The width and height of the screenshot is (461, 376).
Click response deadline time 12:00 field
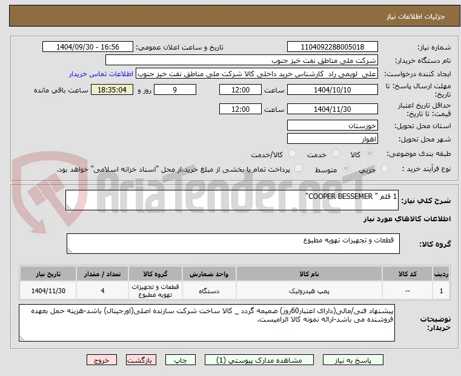click(x=240, y=89)
